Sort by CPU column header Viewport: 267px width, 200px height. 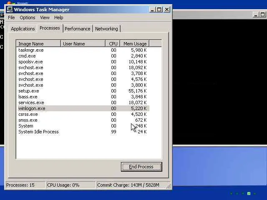113,44
